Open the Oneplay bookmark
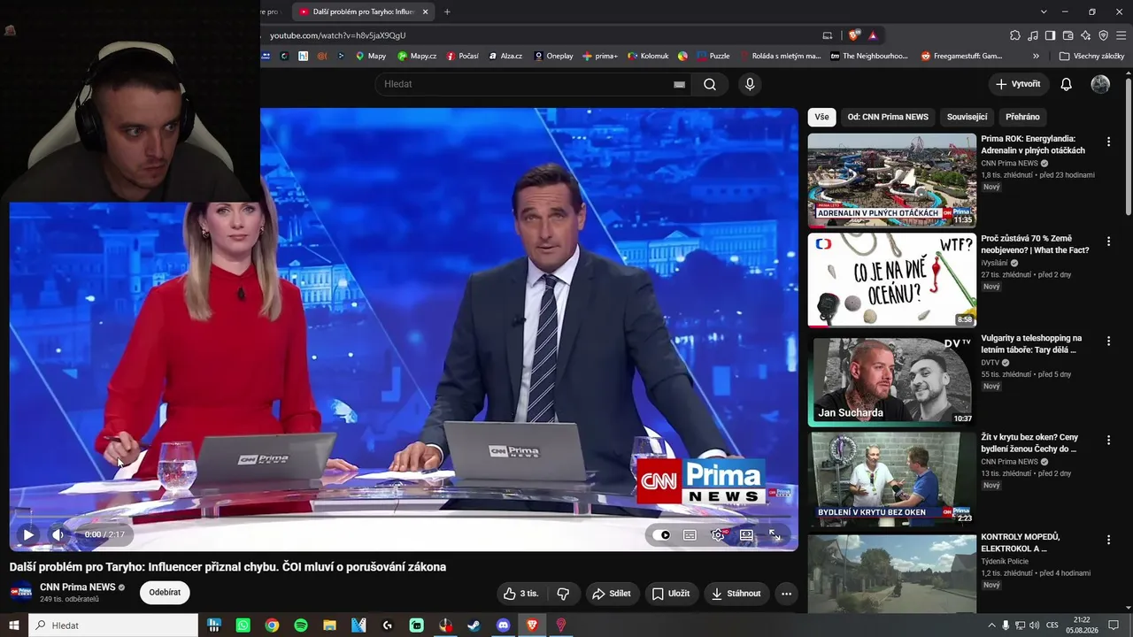The height and width of the screenshot is (637, 1133). tap(553, 56)
